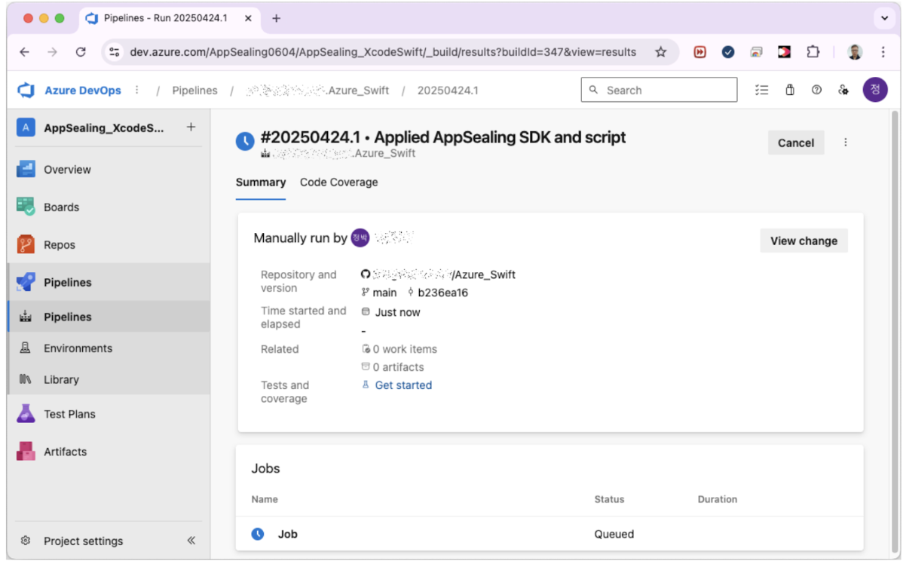Bookmark this page with the star icon
903x564 pixels.
tap(661, 52)
